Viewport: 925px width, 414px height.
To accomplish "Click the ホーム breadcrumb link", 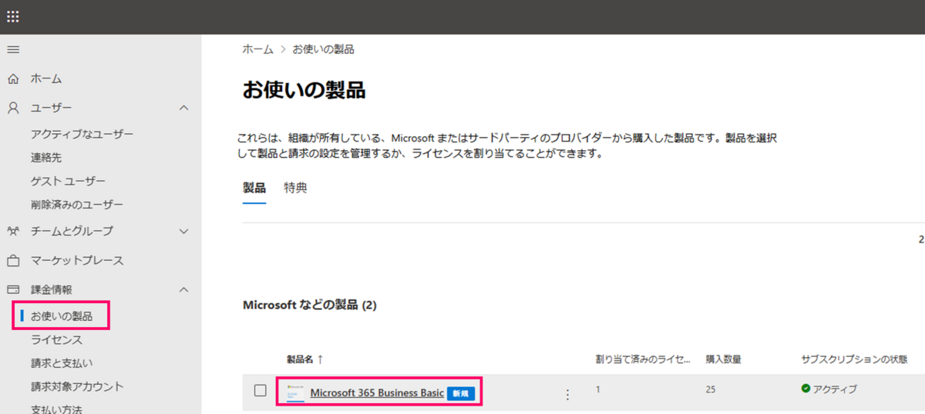I will coord(257,49).
